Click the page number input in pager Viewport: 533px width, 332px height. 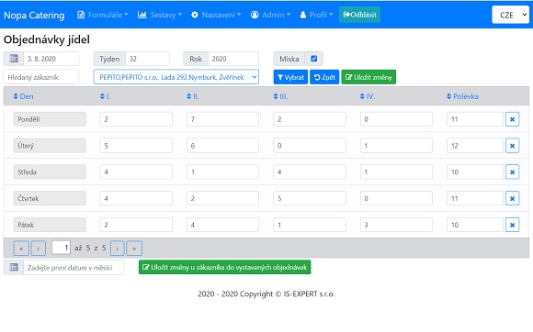point(62,248)
